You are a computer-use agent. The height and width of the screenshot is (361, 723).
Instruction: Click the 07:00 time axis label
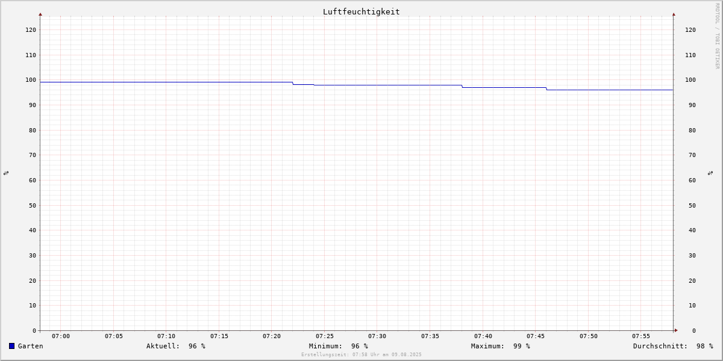tap(61, 336)
